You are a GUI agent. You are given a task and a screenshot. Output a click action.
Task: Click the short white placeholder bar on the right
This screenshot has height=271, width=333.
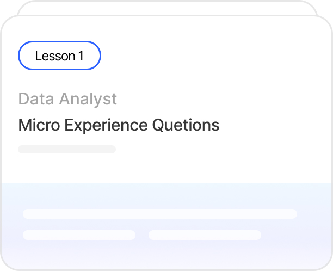coord(205,235)
